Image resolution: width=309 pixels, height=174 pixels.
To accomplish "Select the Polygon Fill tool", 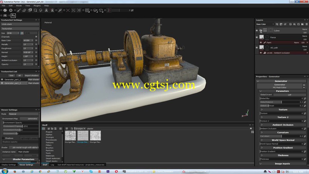I will click(35, 10).
